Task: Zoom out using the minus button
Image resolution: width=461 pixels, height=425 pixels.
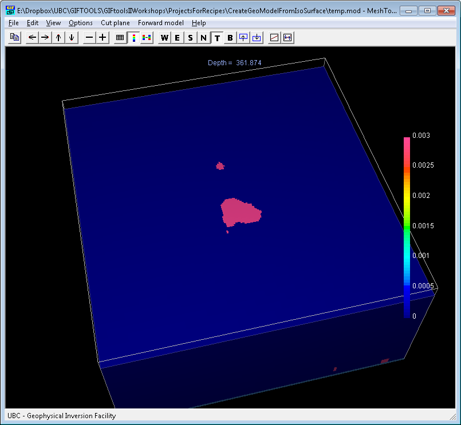Action: (89, 38)
